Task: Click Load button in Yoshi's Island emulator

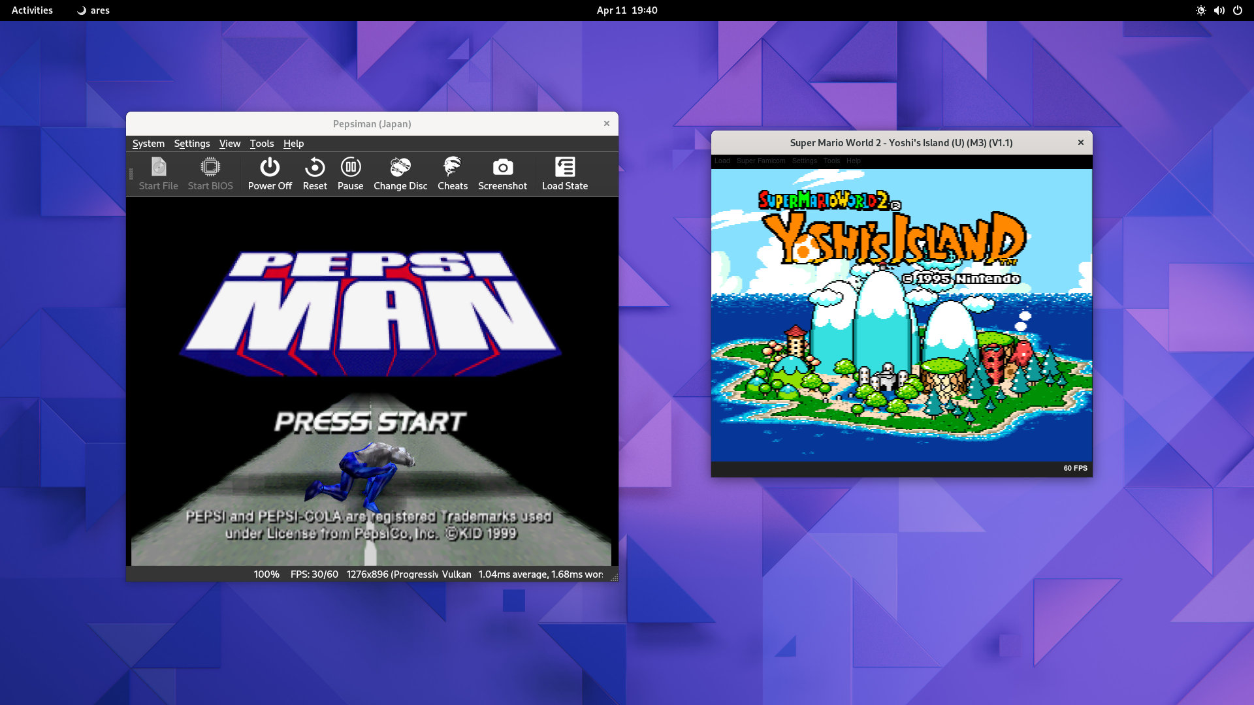Action: (x=722, y=161)
